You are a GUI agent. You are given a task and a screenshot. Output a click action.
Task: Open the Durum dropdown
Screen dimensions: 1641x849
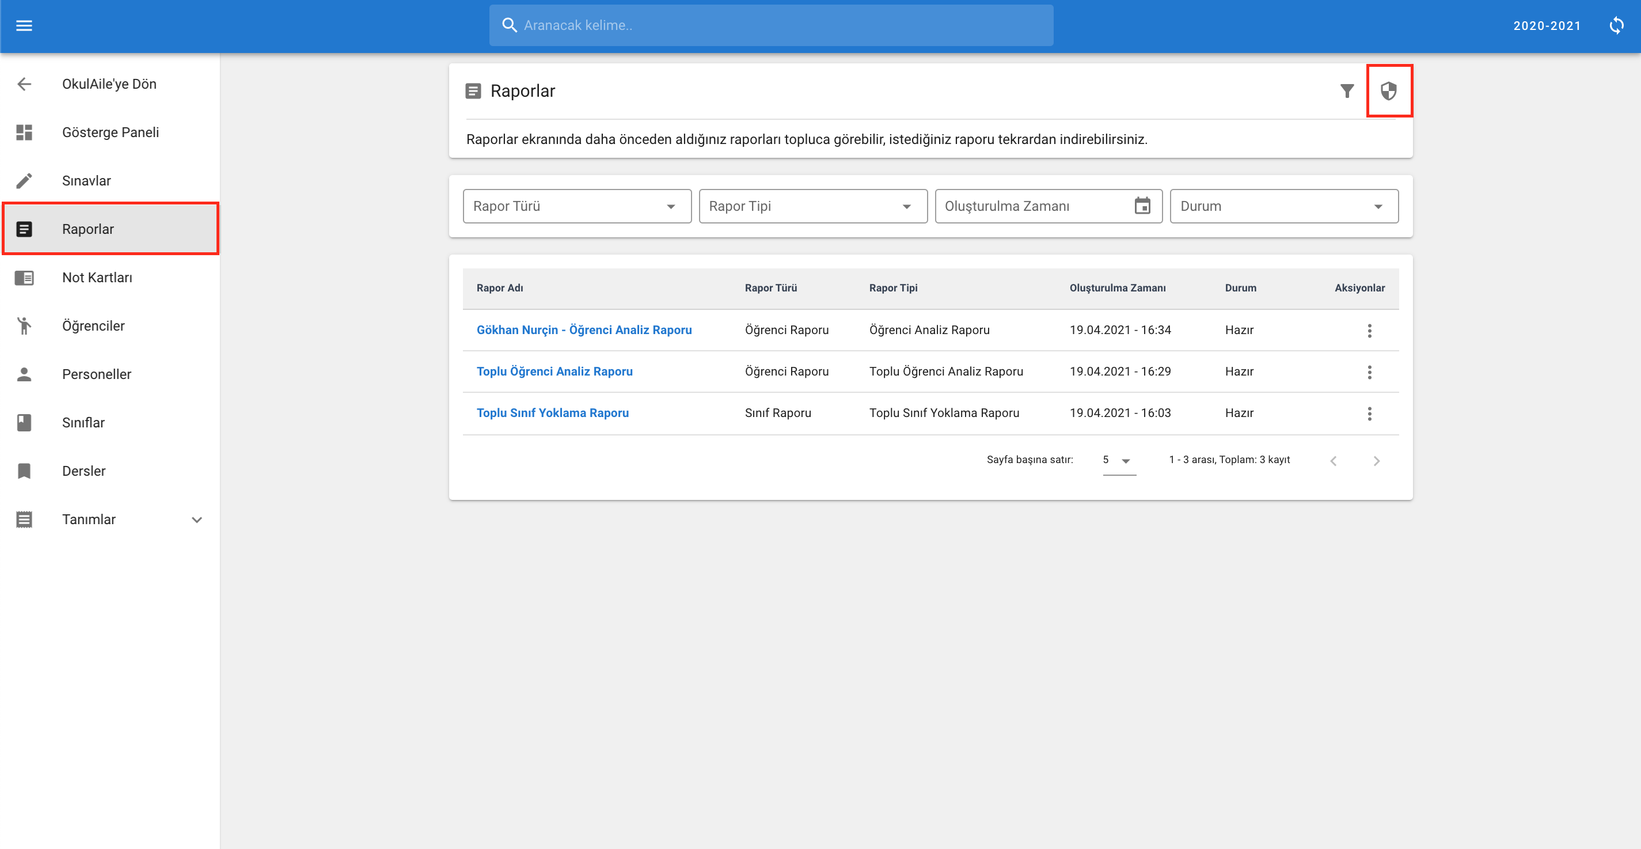pos(1284,206)
